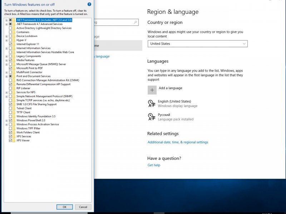Check Active Directory Lightweight Directory Services
This screenshot has width=286, height=214.
click(10, 28)
